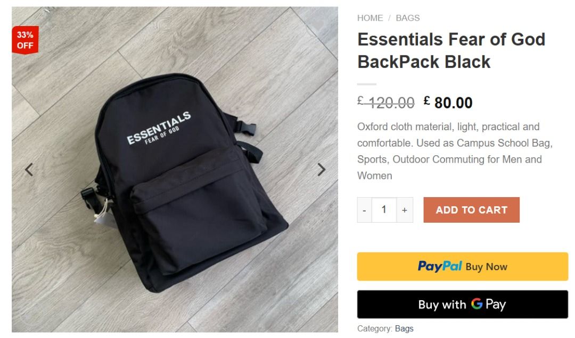Click the ESSENTIALS logo on the backpack
Image resolution: width=575 pixels, height=338 pixels.
point(159,129)
